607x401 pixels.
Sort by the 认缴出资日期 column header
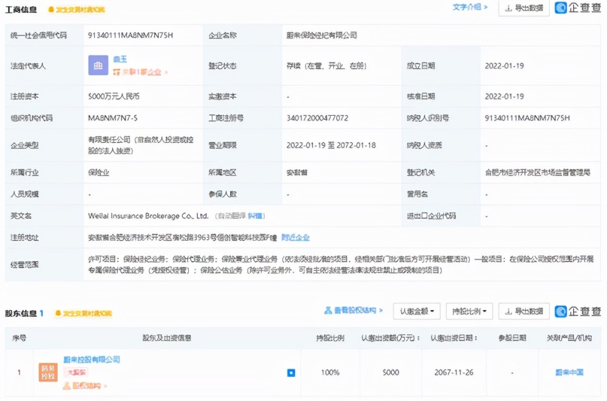click(453, 338)
